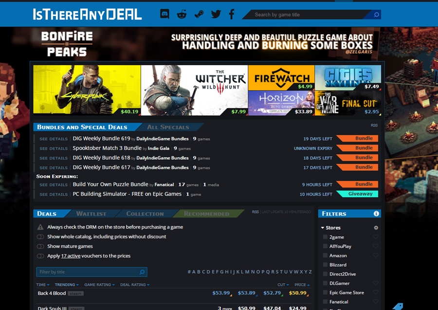Open the Twitter icon link in header

[x=216, y=14]
